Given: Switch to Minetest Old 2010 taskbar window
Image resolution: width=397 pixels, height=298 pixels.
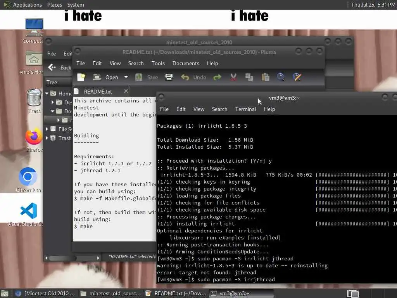Looking at the screenshot, I should 45,293.
